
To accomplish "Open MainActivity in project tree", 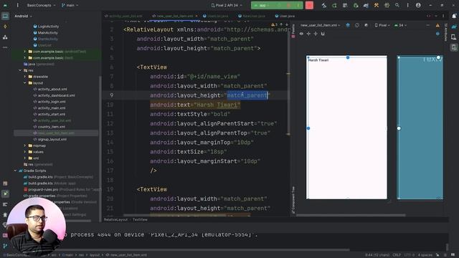I will [x=45, y=33].
